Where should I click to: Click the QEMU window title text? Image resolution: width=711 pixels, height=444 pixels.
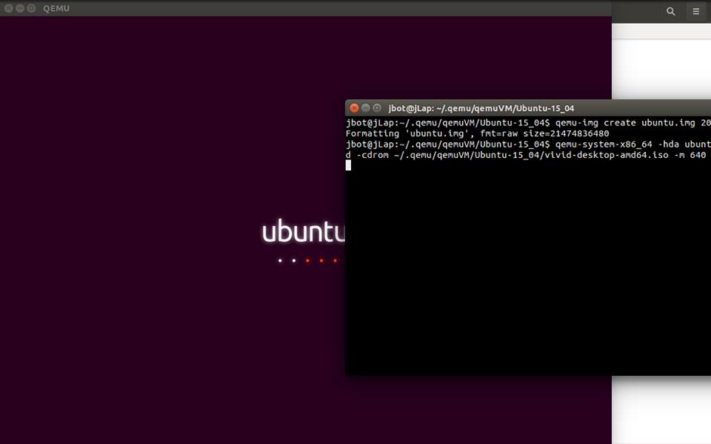click(x=56, y=8)
